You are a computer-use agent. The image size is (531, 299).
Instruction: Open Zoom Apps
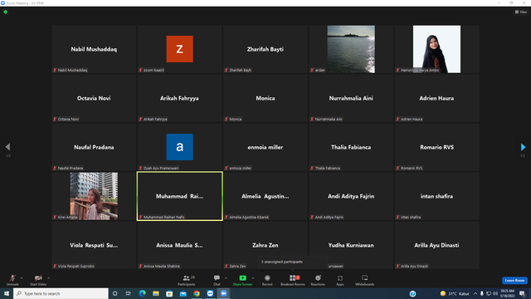coord(340,280)
